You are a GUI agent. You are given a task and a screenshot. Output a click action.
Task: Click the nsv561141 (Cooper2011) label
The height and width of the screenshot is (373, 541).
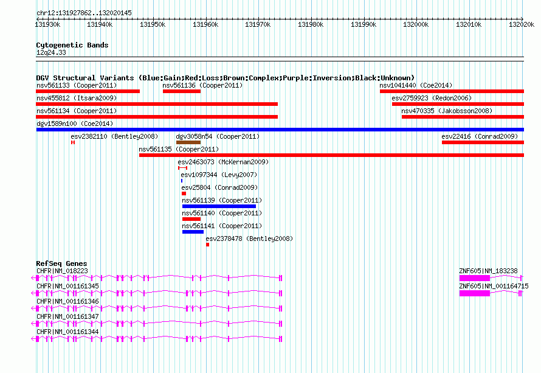tap(222, 226)
